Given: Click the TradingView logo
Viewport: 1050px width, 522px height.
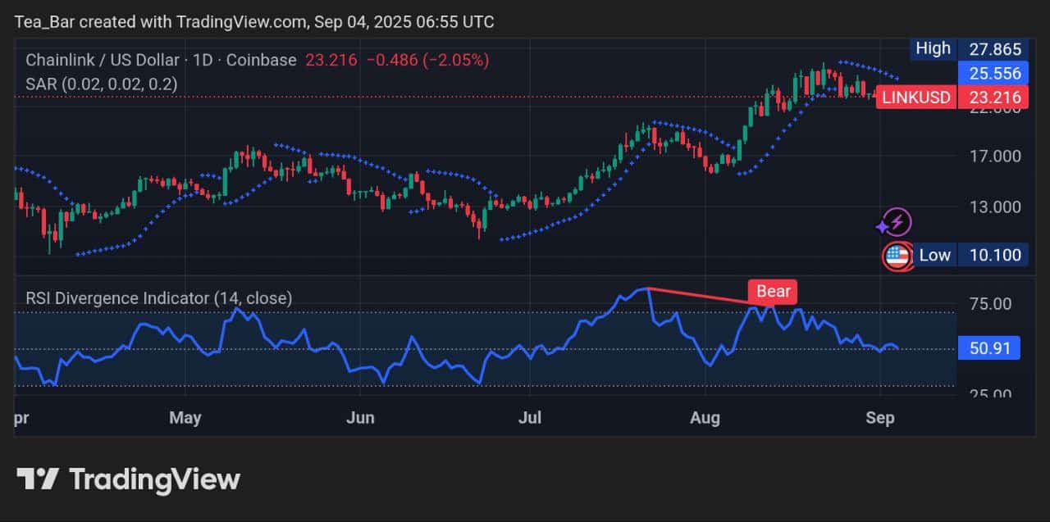Looking at the screenshot, I should pos(129,479).
